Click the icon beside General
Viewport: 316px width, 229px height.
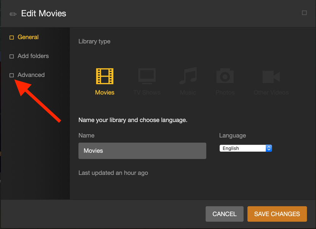pos(12,38)
